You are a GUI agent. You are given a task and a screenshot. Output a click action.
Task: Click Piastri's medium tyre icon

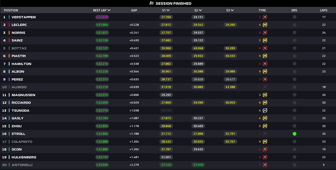coord(265,56)
